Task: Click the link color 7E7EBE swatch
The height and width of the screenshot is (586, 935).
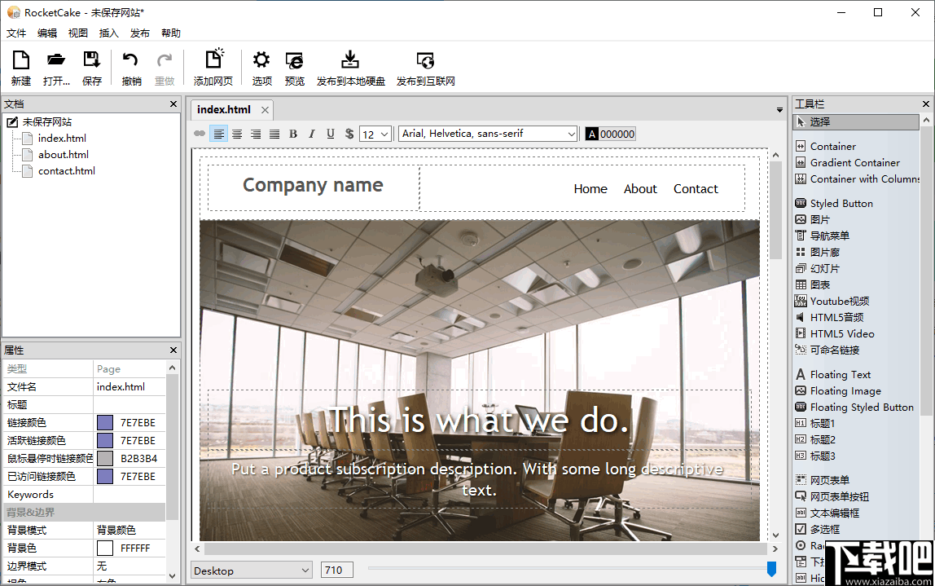Action: click(105, 422)
